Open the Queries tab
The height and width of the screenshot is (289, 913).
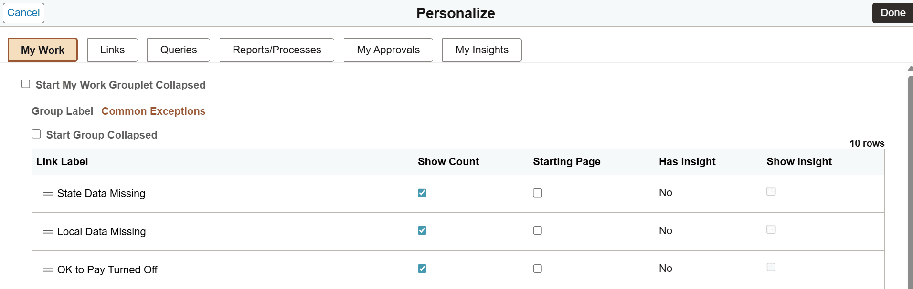click(179, 50)
